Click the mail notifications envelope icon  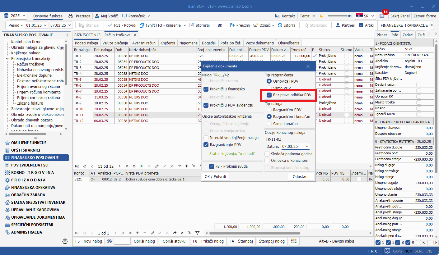[x=382, y=16]
